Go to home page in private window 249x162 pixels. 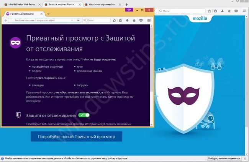coord(134,20)
